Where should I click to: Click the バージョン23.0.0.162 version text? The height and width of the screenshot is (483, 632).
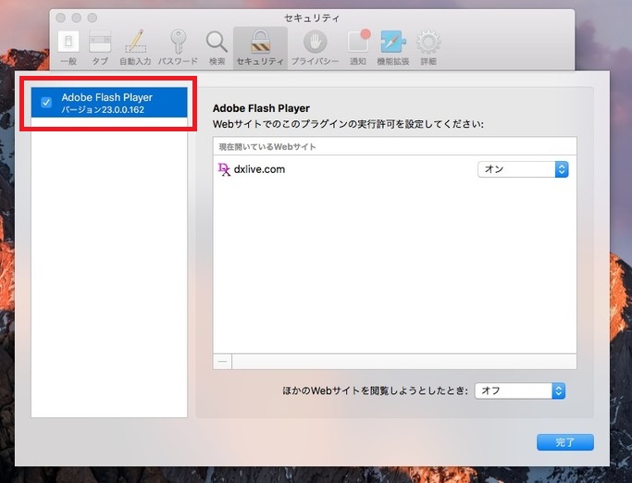[103, 110]
